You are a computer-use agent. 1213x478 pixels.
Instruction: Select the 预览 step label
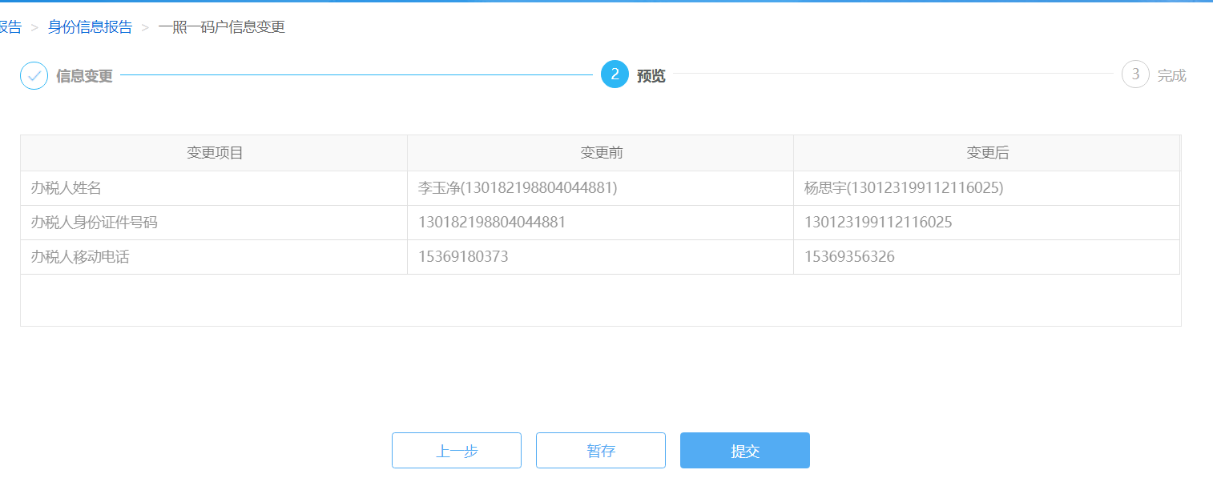[x=651, y=76]
